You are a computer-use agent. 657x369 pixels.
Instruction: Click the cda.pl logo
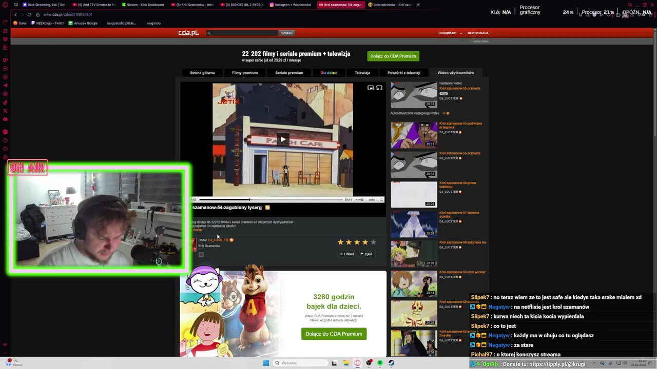(x=188, y=33)
